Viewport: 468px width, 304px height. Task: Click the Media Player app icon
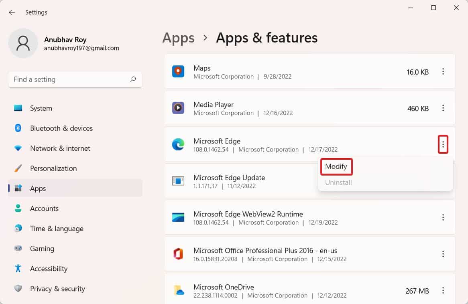(178, 108)
